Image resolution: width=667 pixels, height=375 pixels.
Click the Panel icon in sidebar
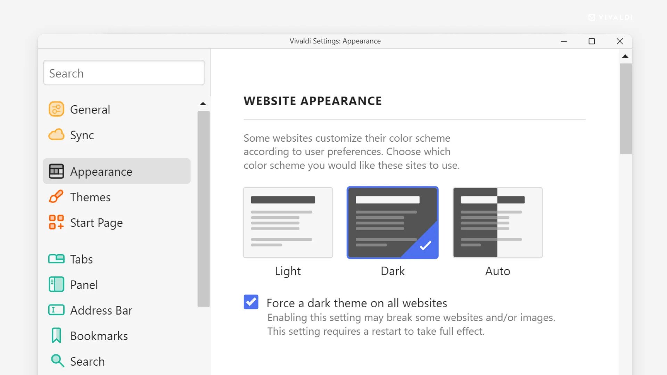pyautogui.click(x=56, y=284)
